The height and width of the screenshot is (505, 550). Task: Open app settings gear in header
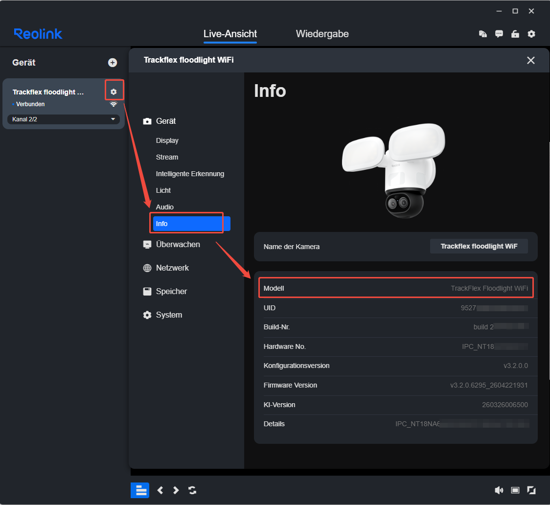tap(531, 34)
